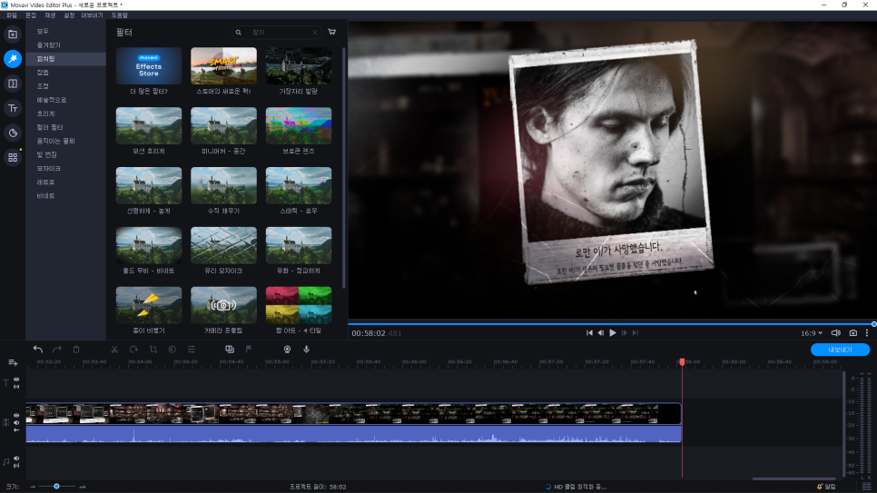
Task: Open the effects store cart icon
Action: (x=331, y=33)
